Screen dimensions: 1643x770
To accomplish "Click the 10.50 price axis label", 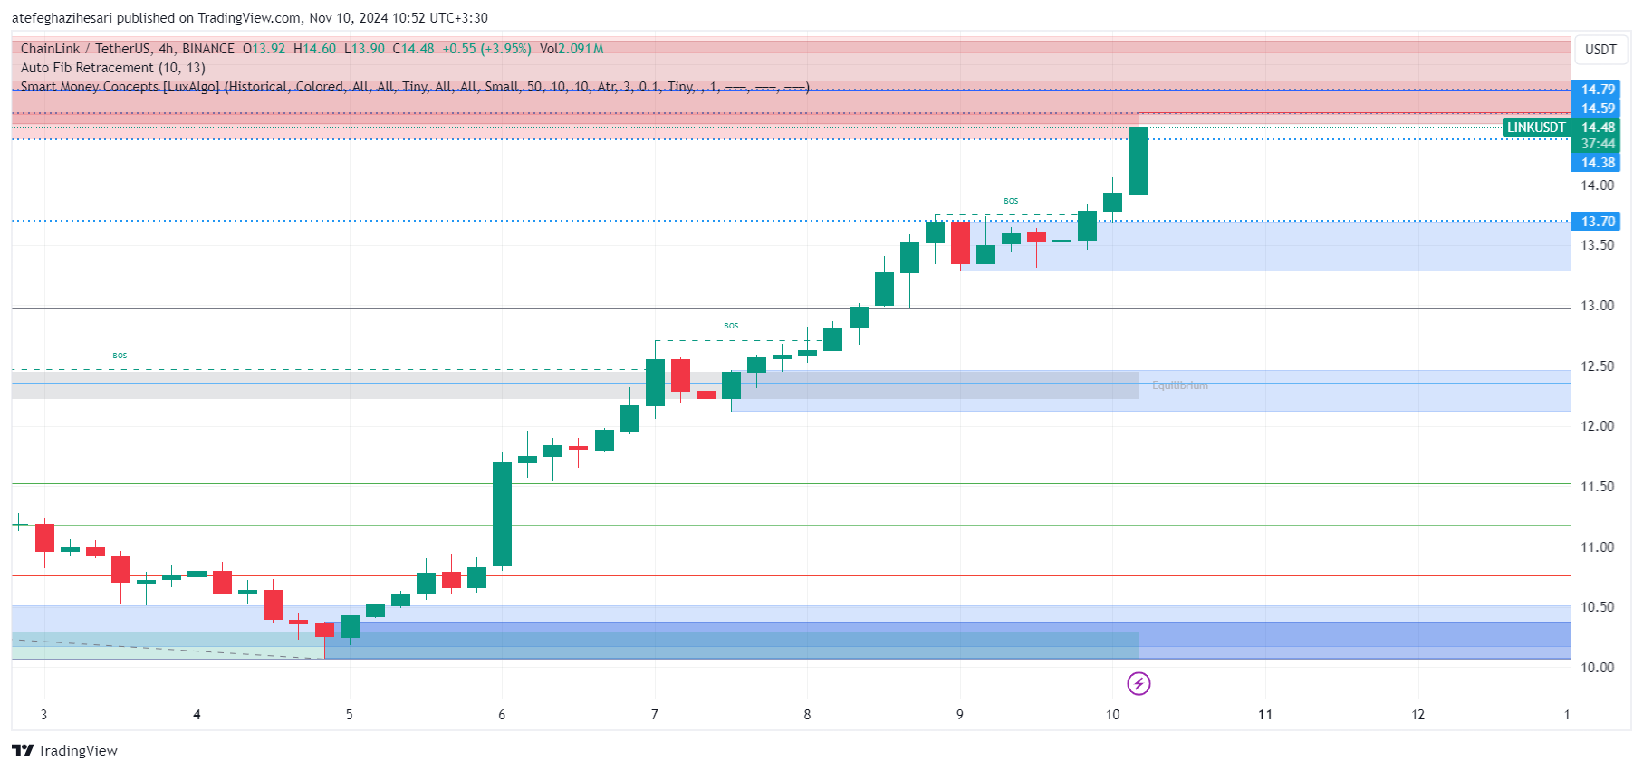I will pos(1598,607).
